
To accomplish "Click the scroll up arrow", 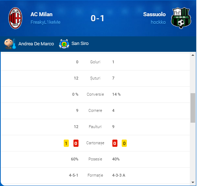I will pos(193,55).
